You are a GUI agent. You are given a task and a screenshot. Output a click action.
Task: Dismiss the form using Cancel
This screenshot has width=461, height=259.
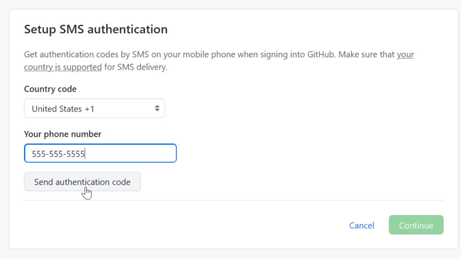(362, 225)
